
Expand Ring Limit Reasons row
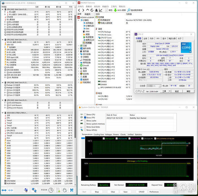point(5,108)
